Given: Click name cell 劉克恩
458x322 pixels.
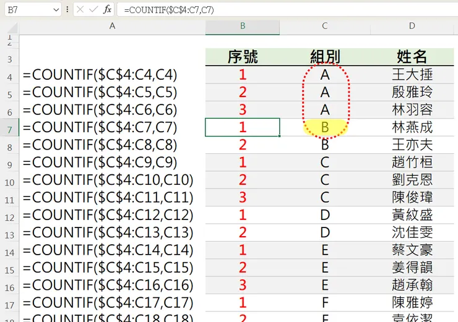Looking at the screenshot, I should (412, 180).
